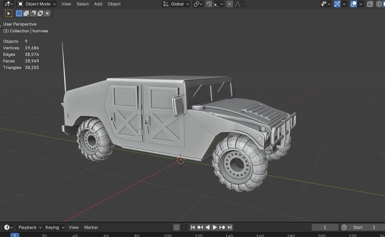The width and height of the screenshot is (385, 237).
Task: Jump to next keyframe
Action: [x=222, y=227]
